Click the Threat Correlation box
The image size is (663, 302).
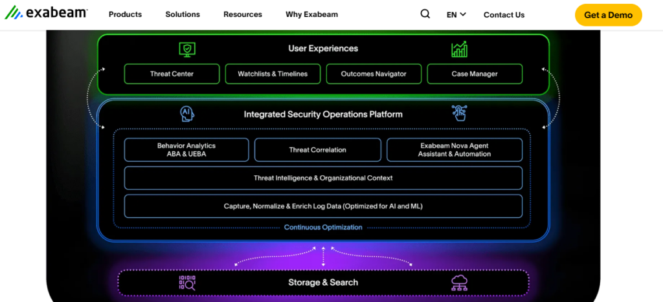[317, 150]
